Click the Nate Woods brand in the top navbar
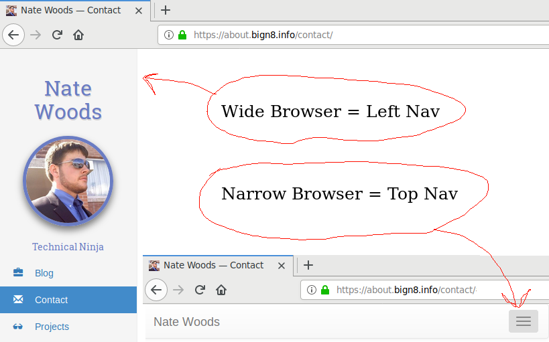The height and width of the screenshot is (342, 549). 186,322
